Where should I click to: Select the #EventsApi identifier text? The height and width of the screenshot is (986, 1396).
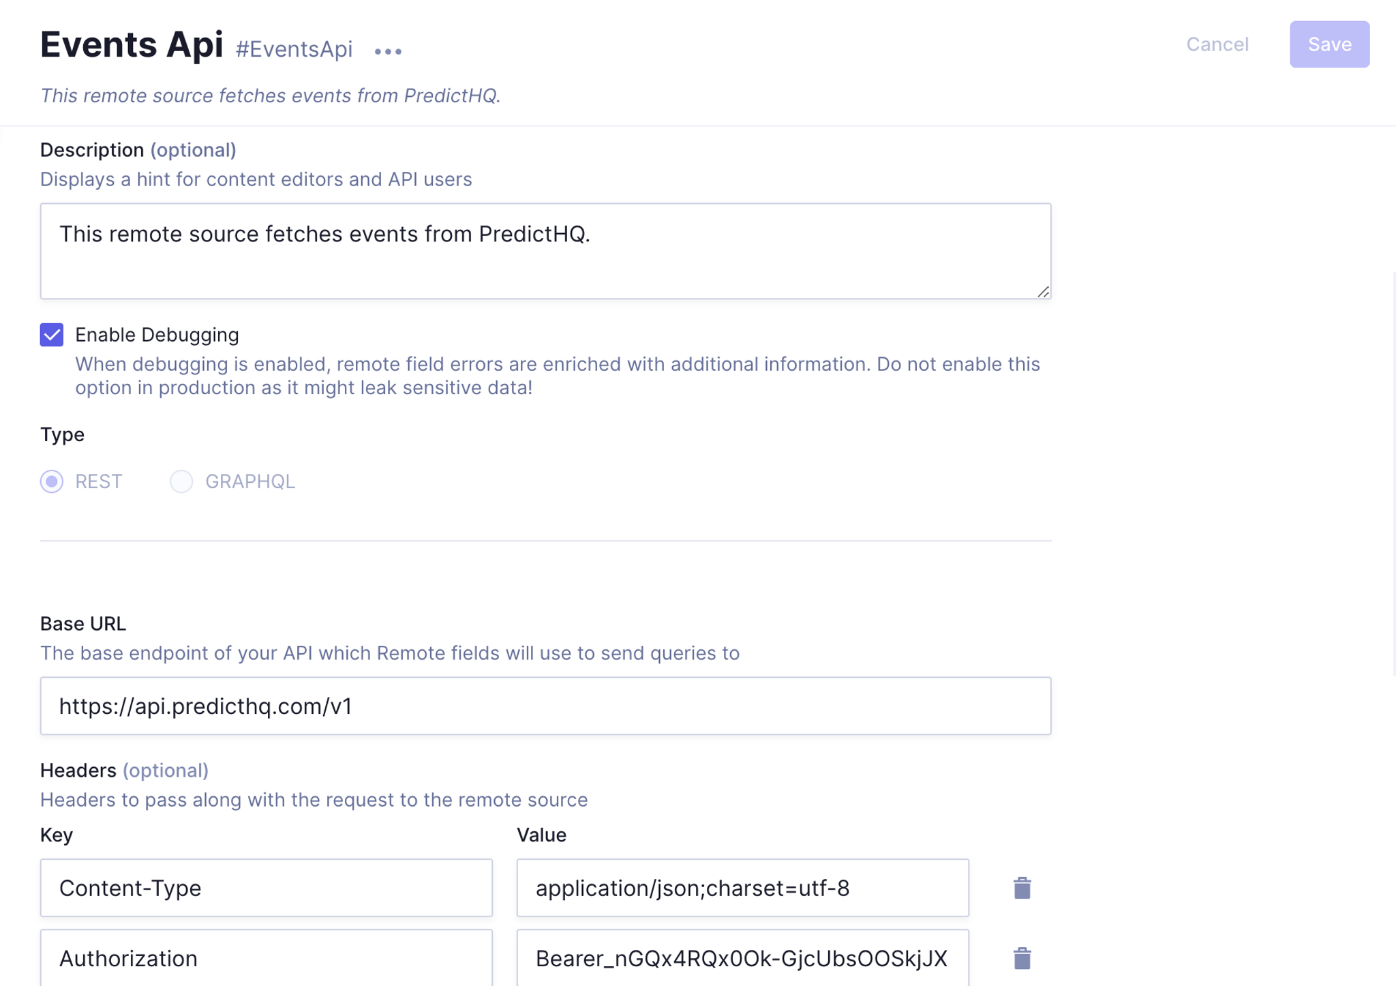click(294, 48)
